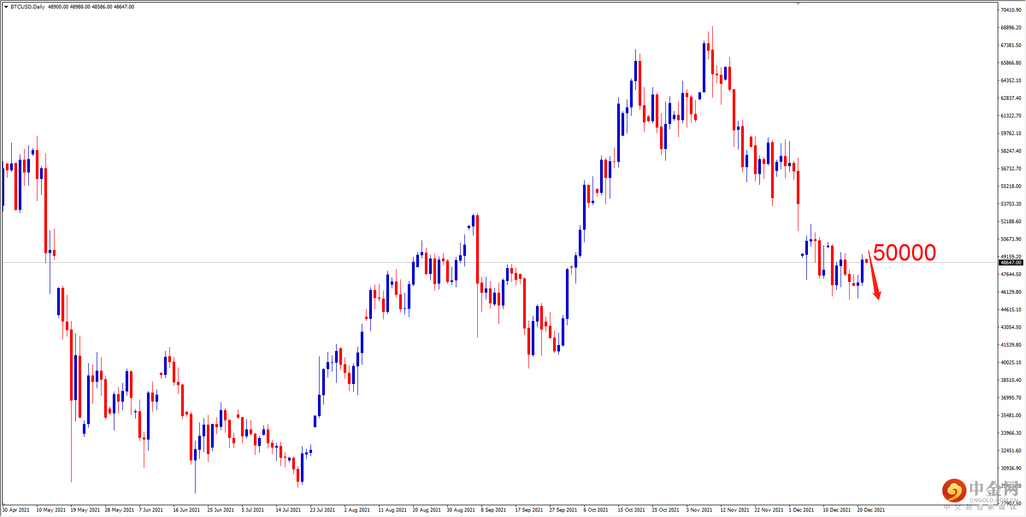Click the 20 Aug 2021 date label
Viewport: 1026px width, 517px height.
click(x=426, y=510)
